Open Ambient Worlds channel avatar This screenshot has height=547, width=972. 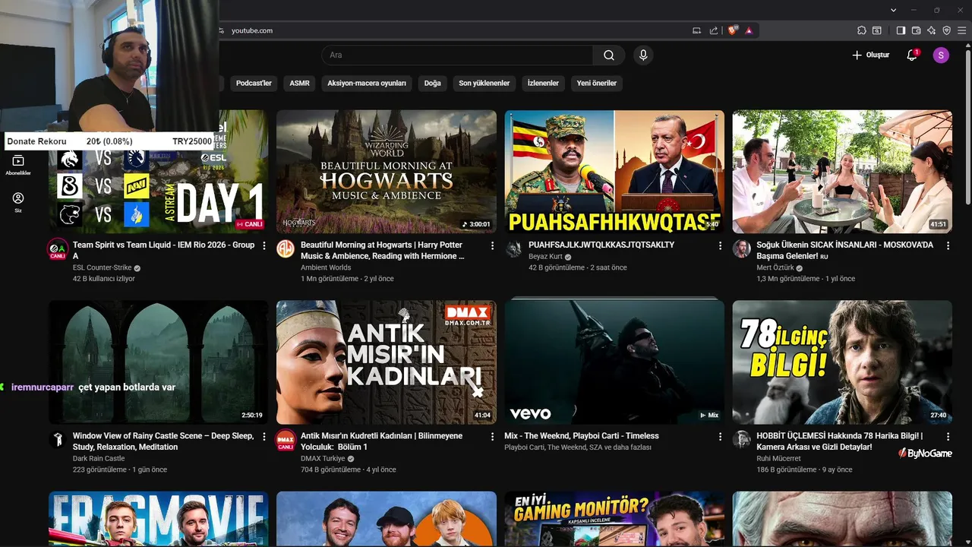click(x=286, y=249)
